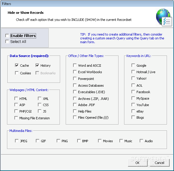Tick the HTML content checkbox
The width and height of the screenshot is (174, 171).
(16, 98)
